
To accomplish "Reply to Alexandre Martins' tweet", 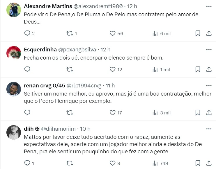I will (27, 33).
